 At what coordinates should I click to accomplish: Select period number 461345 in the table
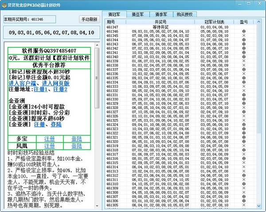(x=112, y=35)
